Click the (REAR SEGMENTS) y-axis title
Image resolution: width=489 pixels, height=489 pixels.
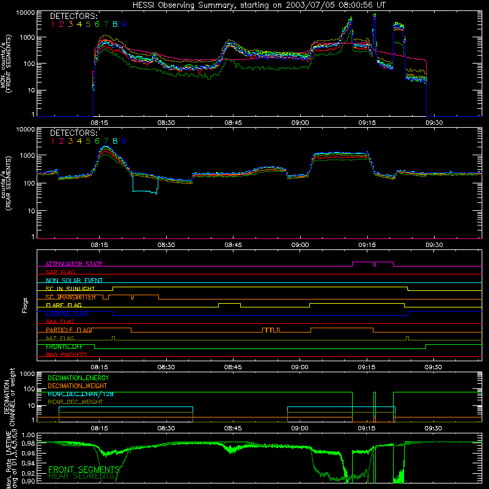pos(9,183)
